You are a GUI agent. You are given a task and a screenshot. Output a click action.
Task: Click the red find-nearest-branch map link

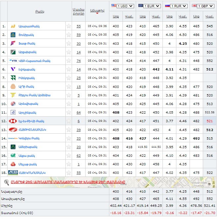(x=64, y=181)
